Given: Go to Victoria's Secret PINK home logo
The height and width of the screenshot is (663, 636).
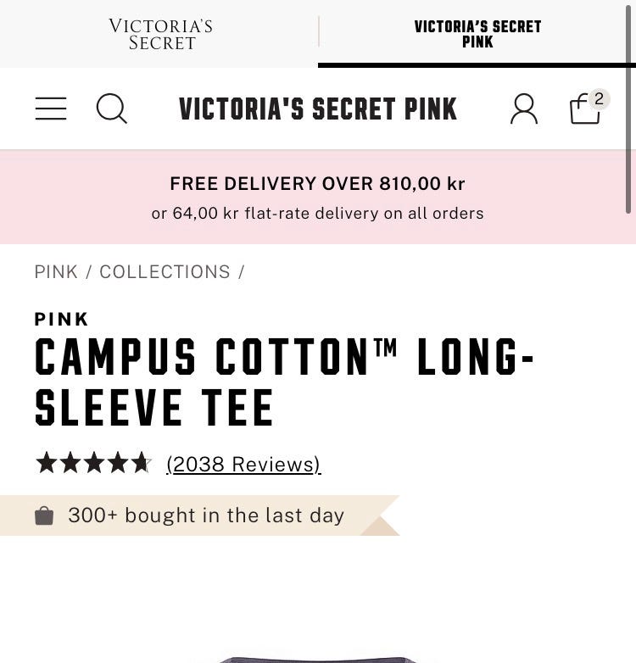Looking at the screenshot, I should point(318,109).
